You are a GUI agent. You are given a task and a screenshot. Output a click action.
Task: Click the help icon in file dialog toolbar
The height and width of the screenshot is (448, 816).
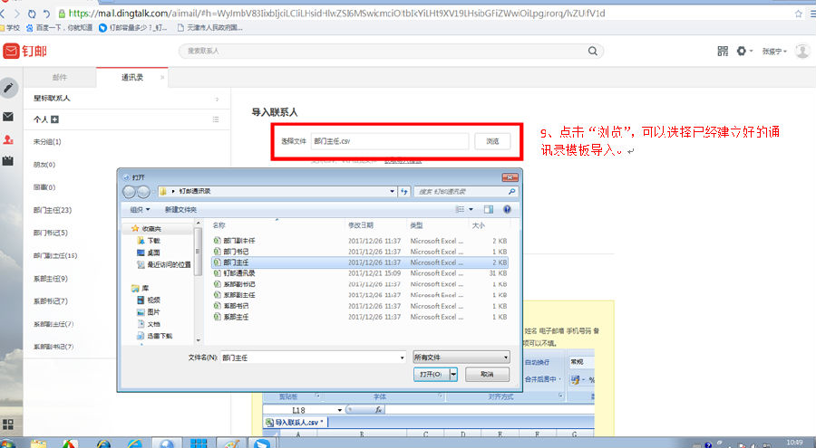506,209
